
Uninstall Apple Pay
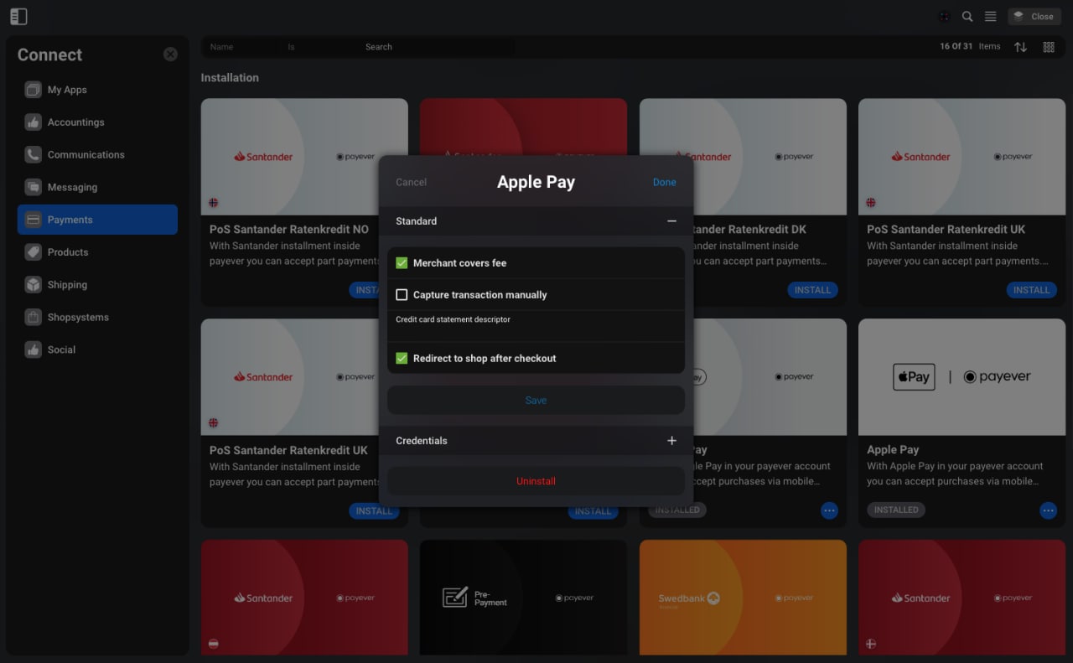click(536, 481)
